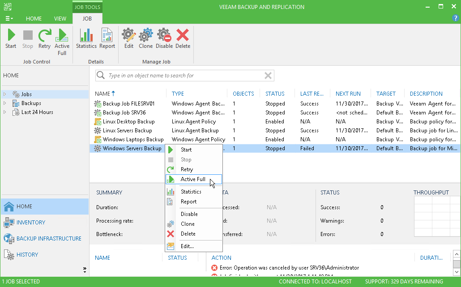The image size is (461, 287).
Task: Sort jobs by TARGET column header
Action: tap(386, 94)
